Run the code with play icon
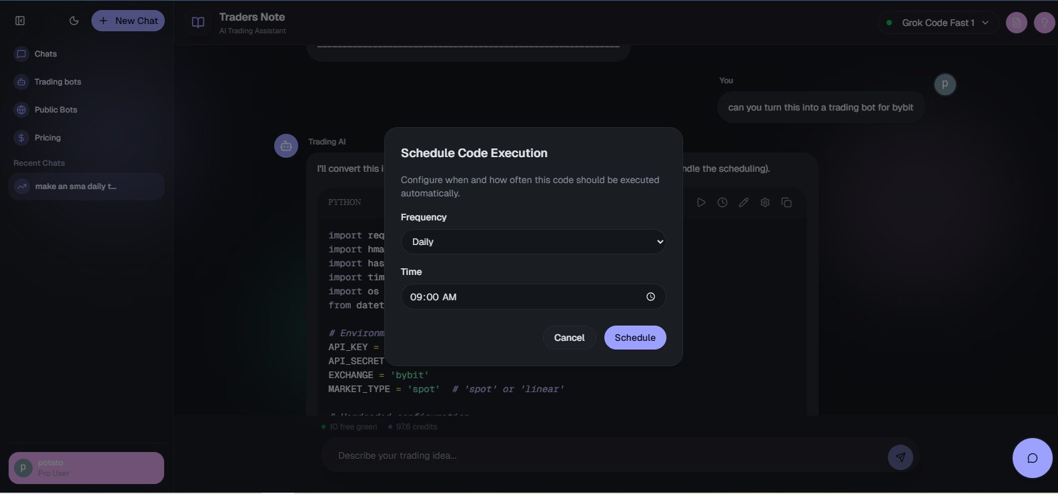Image resolution: width=1058 pixels, height=494 pixels. [x=701, y=202]
